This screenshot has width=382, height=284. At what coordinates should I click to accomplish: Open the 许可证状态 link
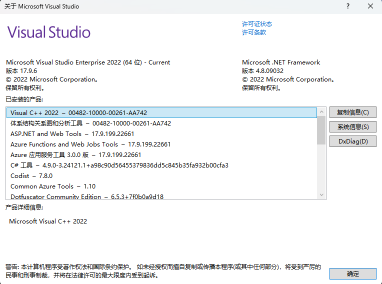pos(257,24)
